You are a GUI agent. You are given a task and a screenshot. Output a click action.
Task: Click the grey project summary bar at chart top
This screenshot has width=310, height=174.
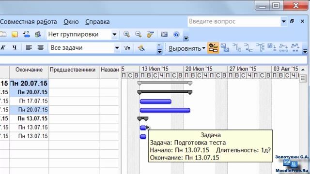click(x=165, y=83)
